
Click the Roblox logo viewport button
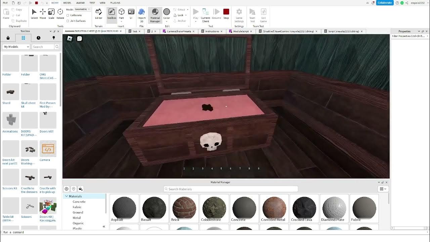(70, 39)
